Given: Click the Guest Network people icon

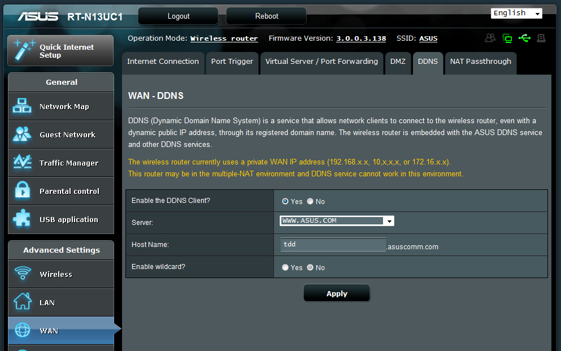Looking at the screenshot, I should tap(22, 134).
